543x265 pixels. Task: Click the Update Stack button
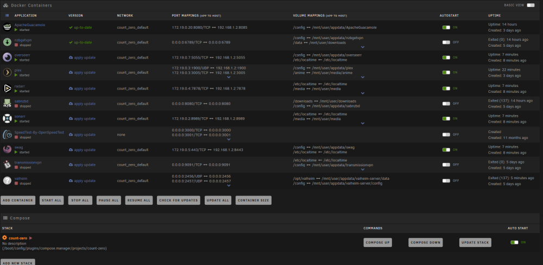475,243
